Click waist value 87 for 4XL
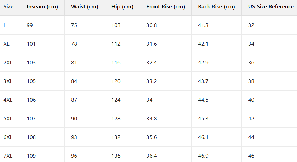297x162 pixels. 74,100
